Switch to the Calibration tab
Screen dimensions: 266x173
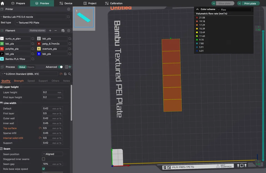[114, 3]
